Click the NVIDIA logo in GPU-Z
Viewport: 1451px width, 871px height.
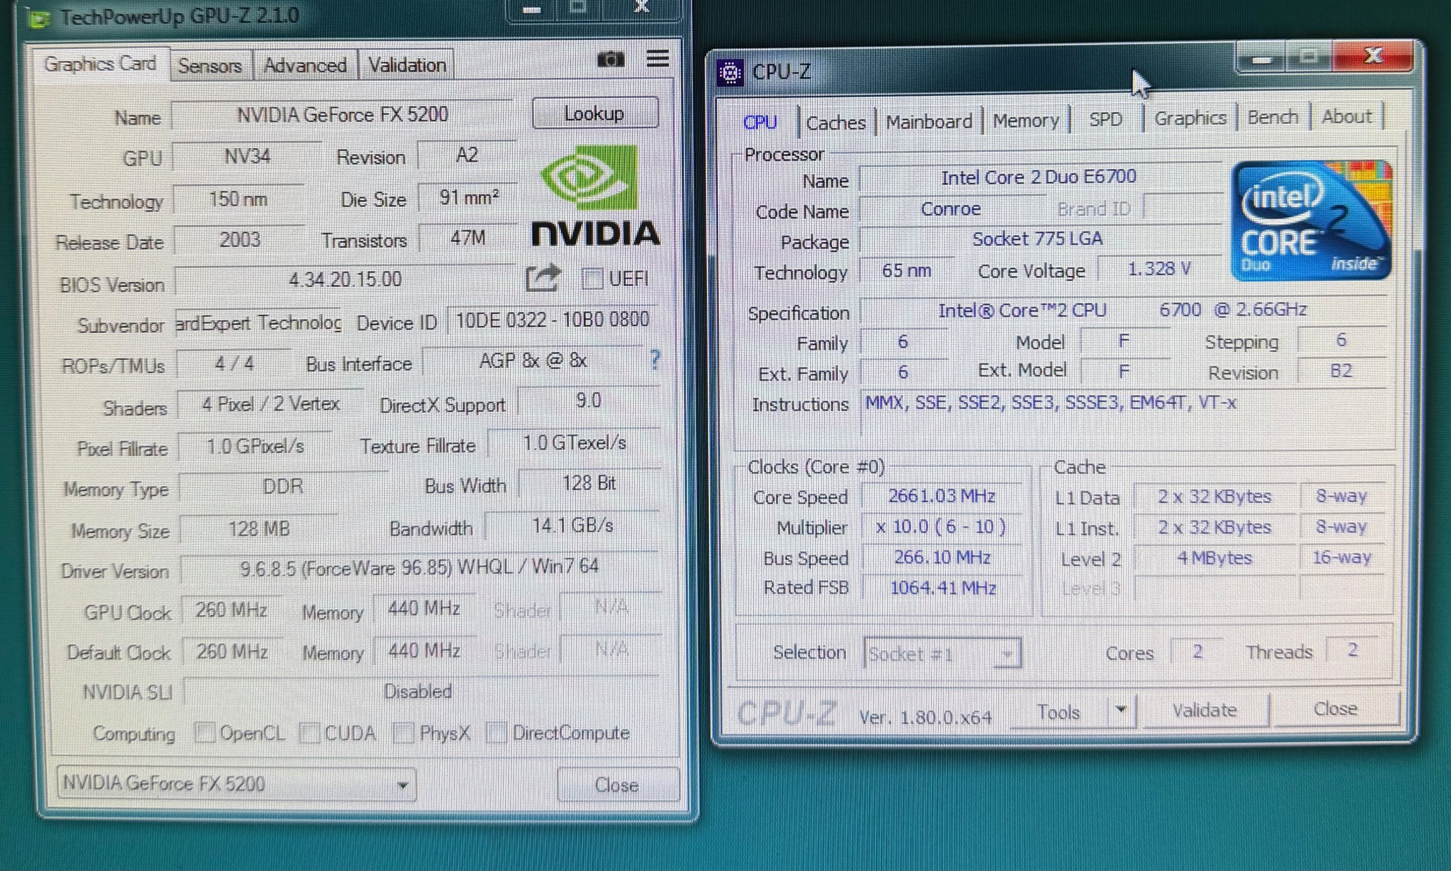[595, 195]
